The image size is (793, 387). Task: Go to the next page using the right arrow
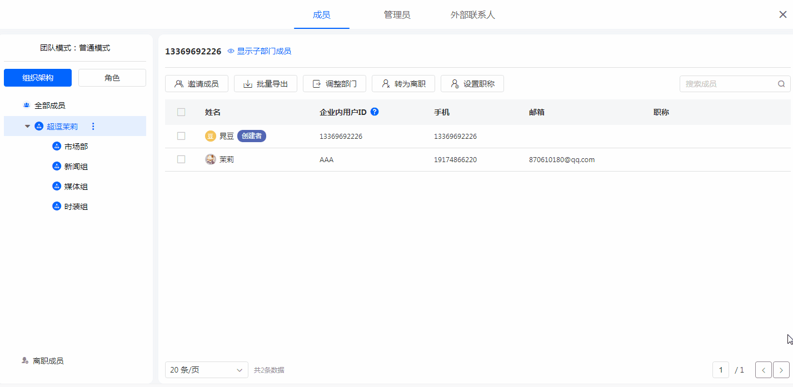pyautogui.click(x=781, y=370)
